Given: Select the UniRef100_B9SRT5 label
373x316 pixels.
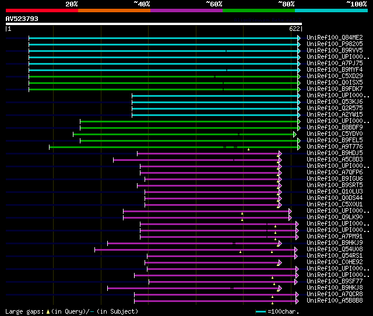Looking at the screenshot, I should tap(335, 185).
